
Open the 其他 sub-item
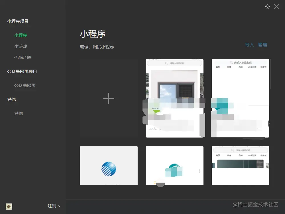click(18, 113)
